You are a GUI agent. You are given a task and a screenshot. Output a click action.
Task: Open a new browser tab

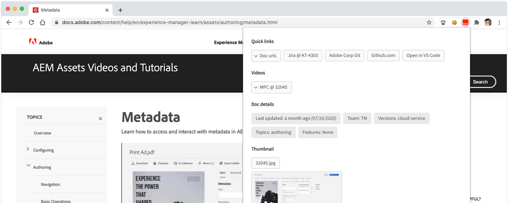(x=120, y=10)
